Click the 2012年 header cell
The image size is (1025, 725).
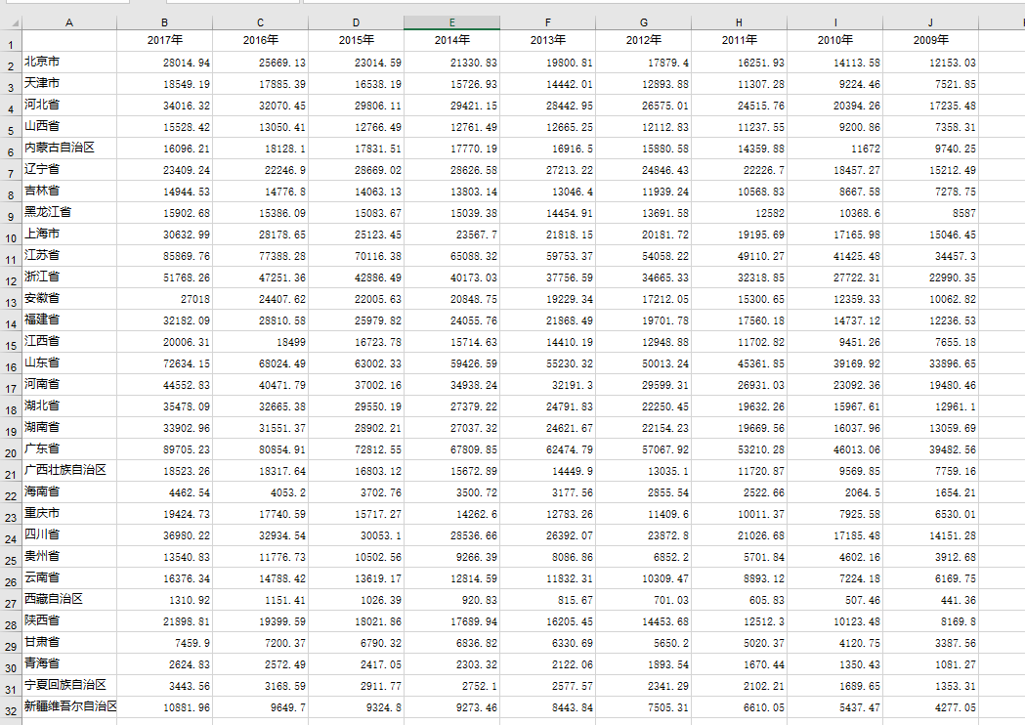[643, 40]
